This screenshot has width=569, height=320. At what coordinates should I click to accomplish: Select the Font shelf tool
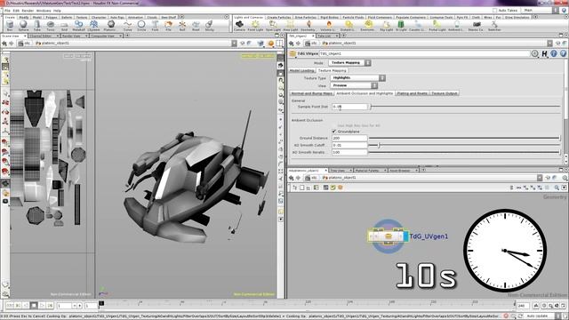coord(155,26)
